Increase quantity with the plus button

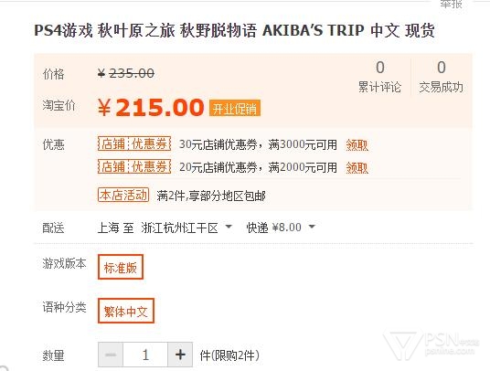point(180,355)
